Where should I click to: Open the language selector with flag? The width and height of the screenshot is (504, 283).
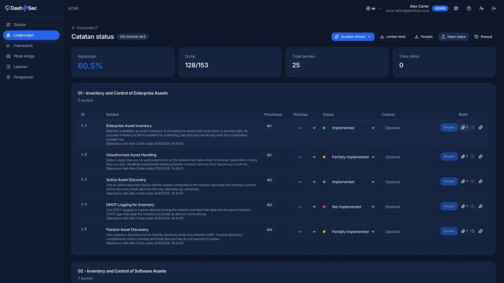pos(373,8)
